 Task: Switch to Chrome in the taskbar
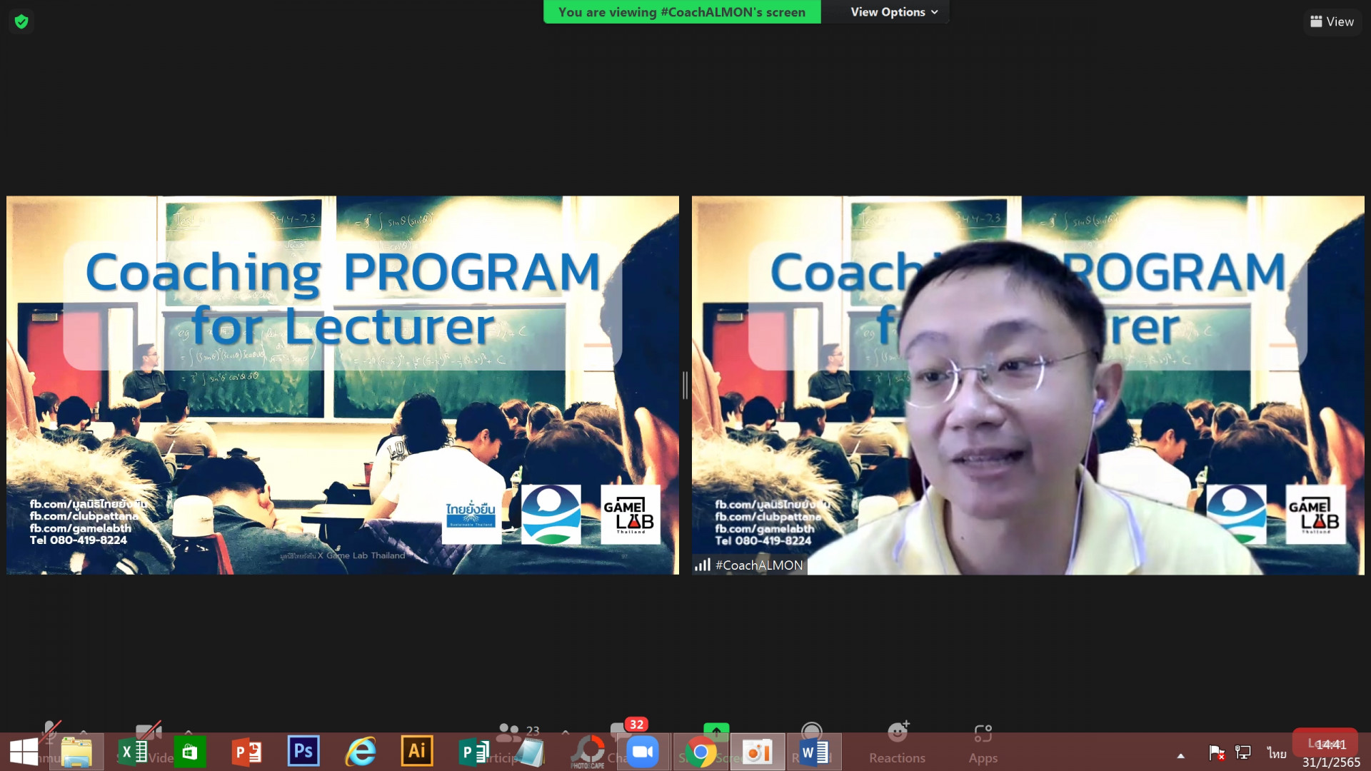pyautogui.click(x=700, y=752)
